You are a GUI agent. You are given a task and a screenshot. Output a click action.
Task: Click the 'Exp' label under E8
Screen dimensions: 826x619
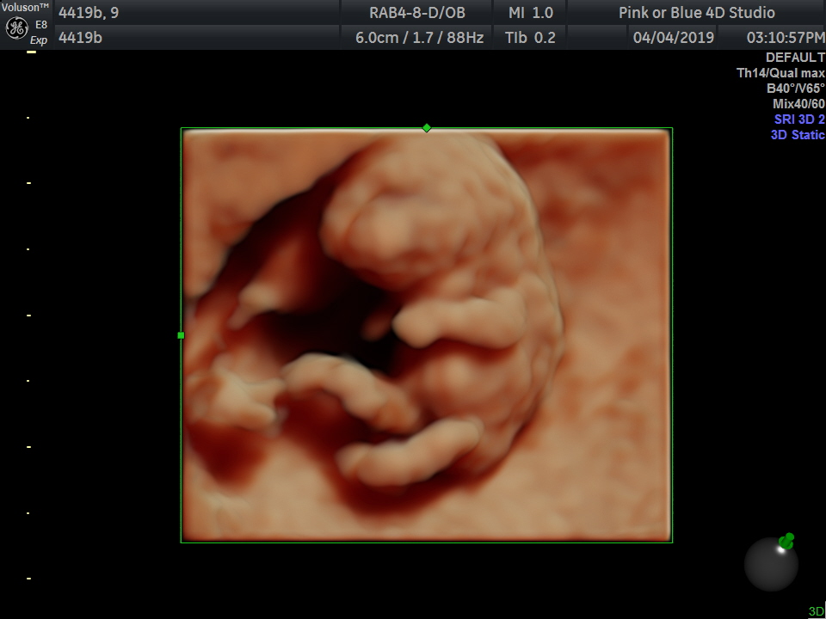(39, 40)
